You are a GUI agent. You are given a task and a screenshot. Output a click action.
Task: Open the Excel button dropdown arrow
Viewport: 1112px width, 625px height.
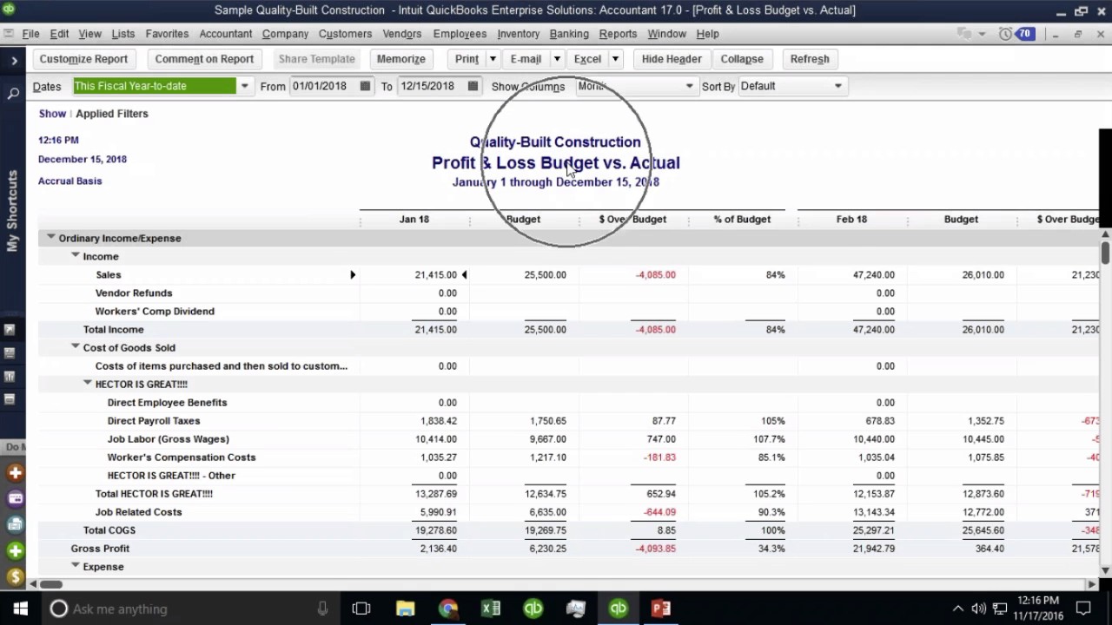[x=615, y=59]
